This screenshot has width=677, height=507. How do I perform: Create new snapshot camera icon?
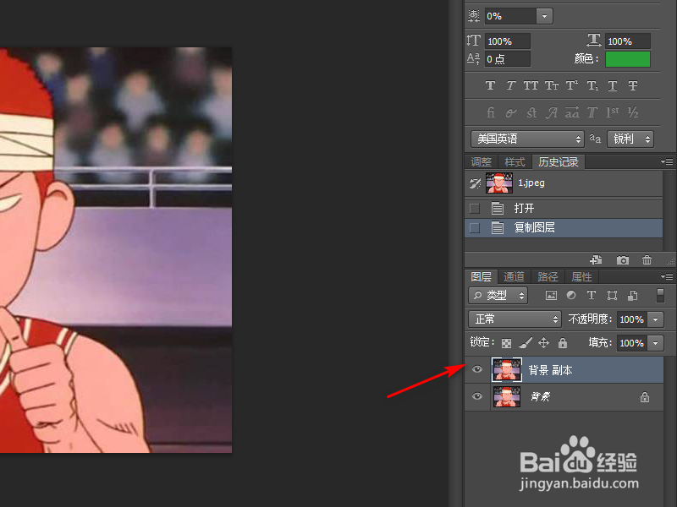click(x=622, y=260)
